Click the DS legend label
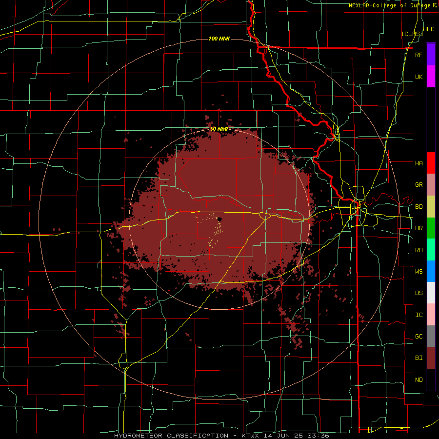This screenshot has width=439, height=439. 419,293
